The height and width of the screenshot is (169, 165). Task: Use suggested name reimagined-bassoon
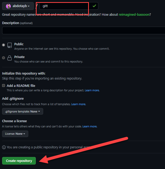134,15
